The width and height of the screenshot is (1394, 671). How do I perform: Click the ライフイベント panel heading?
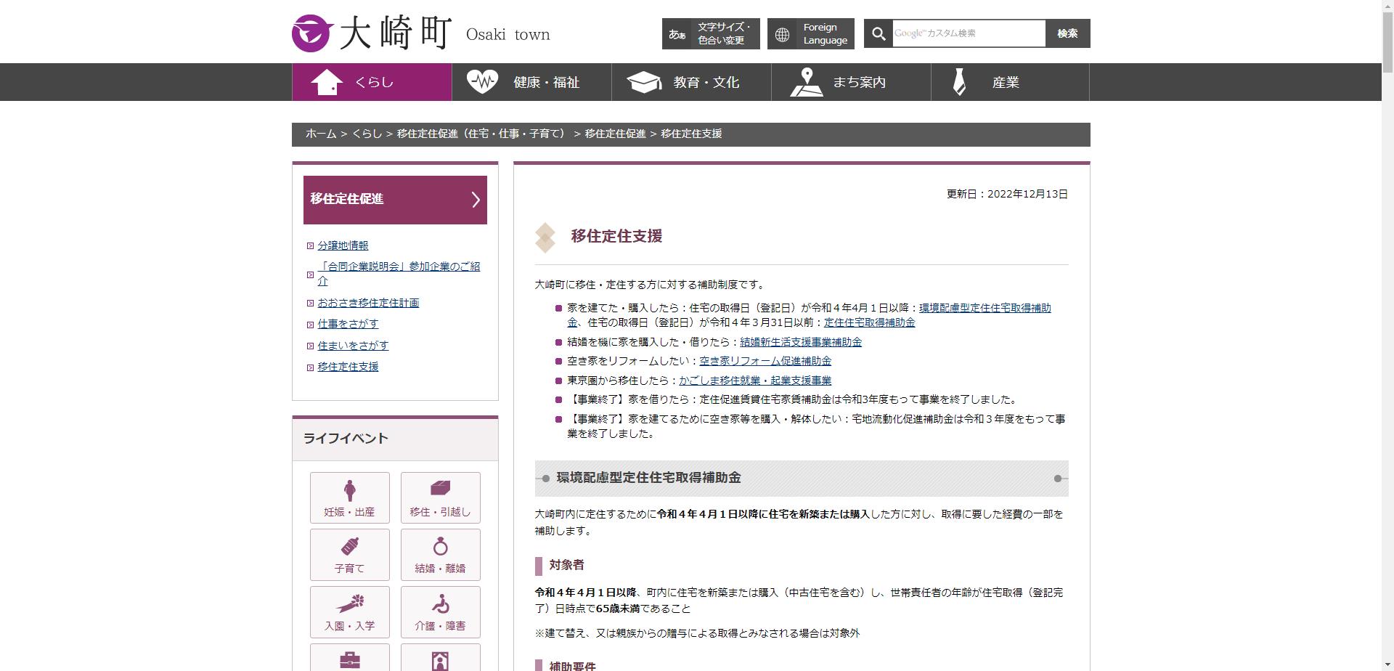coord(346,439)
